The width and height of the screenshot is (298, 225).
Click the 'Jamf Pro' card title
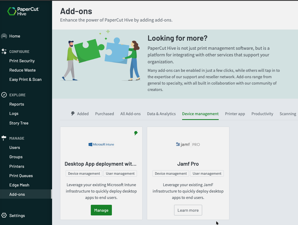[x=188, y=164]
